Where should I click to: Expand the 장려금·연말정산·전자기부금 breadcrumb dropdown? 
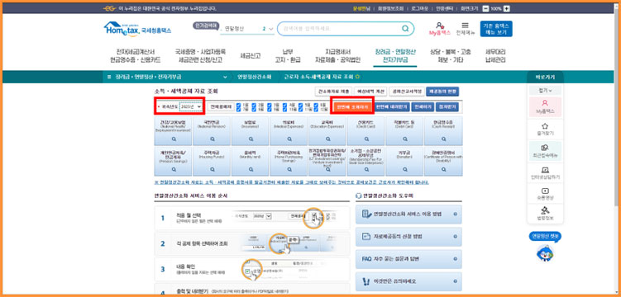(x=226, y=77)
